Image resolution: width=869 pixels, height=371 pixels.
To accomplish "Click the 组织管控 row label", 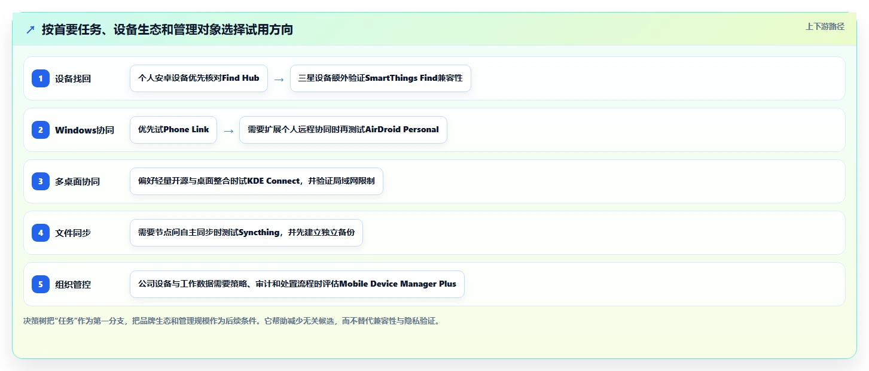I will [x=73, y=285].
